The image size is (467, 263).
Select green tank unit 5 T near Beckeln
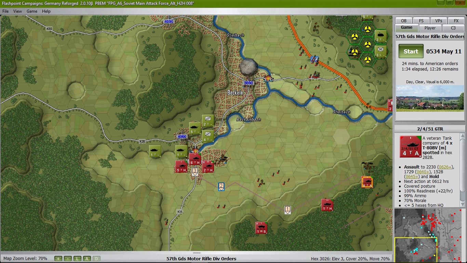click(x=195, y=128)
